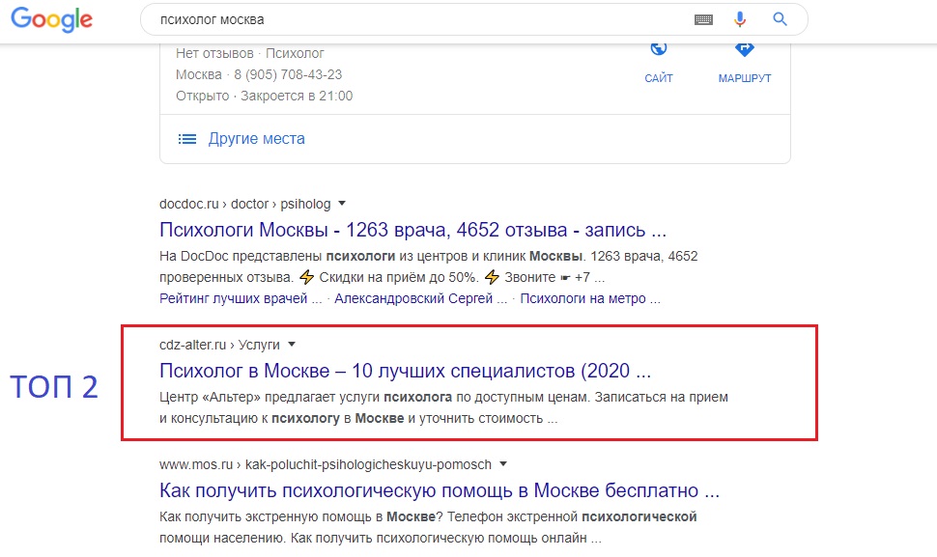This screenshot has width=937, height=557.
Task: Click the Открыто · Закроется в 21:00 text
Action: (x=264, y=97)
